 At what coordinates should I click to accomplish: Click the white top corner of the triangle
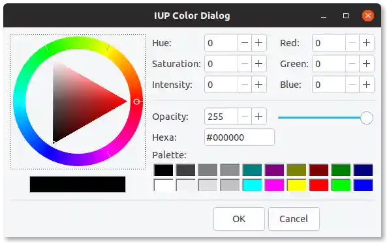tap(55, 63)
